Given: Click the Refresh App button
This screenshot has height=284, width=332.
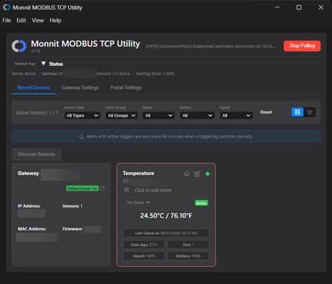Looking at the screenshot, I should tap(25, 63).
